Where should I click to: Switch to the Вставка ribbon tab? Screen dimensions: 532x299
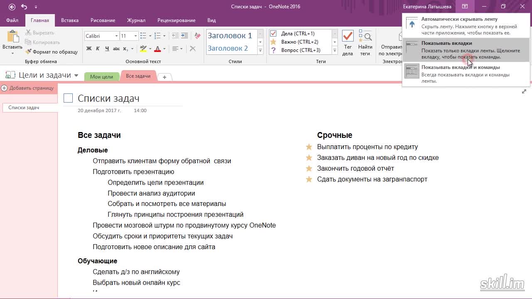pos(70,20)
